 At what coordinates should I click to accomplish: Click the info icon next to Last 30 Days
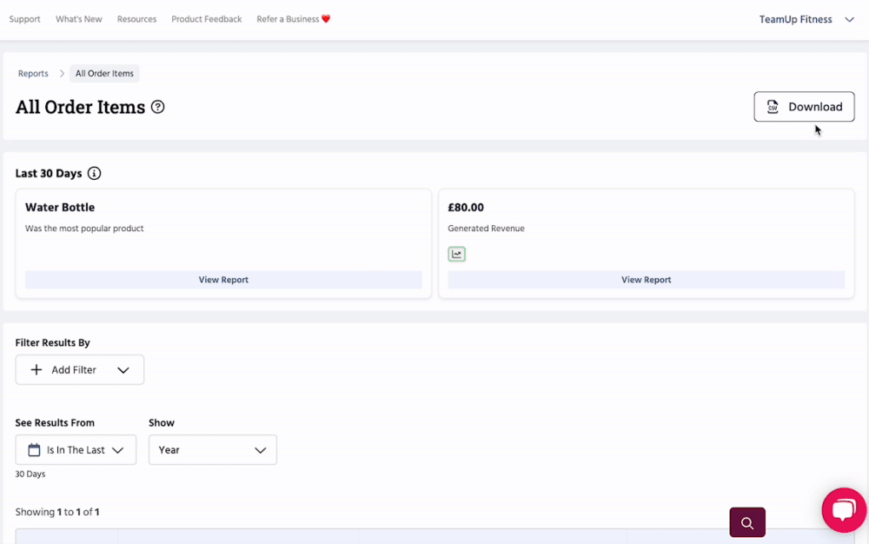coord(95,173)
